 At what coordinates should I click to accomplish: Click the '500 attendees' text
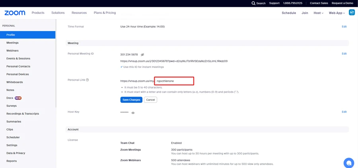(x=181, y=160)
